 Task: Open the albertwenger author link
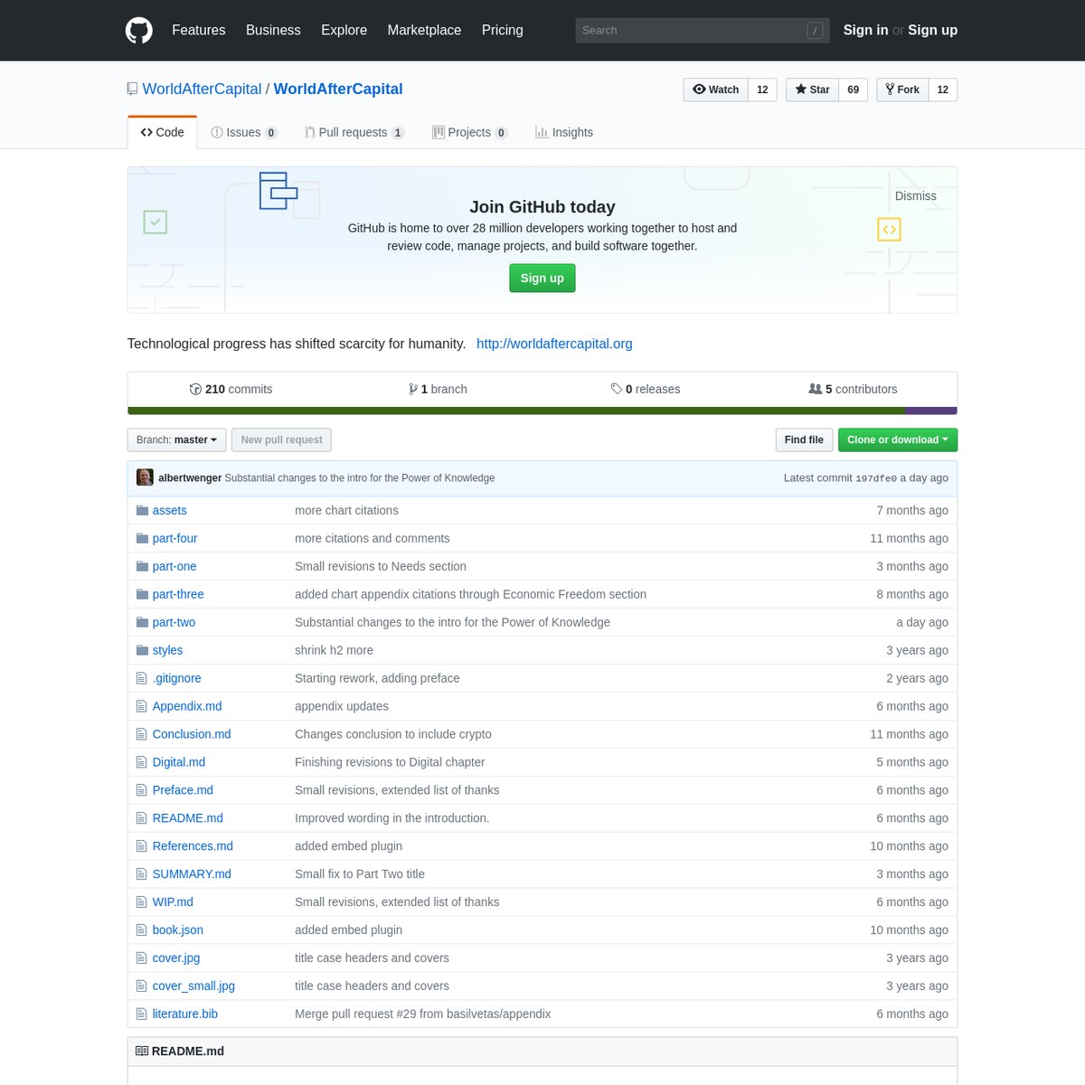[190, 477]
